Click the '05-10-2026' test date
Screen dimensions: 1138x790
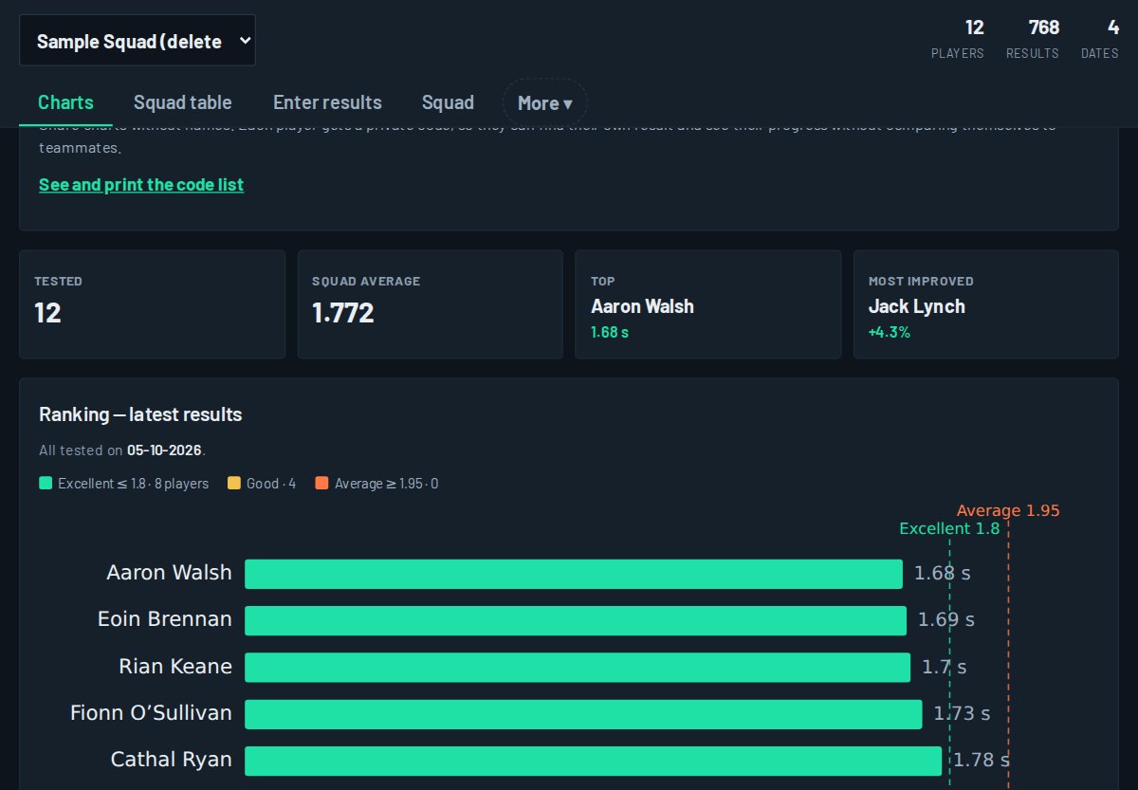click(165, 450)
